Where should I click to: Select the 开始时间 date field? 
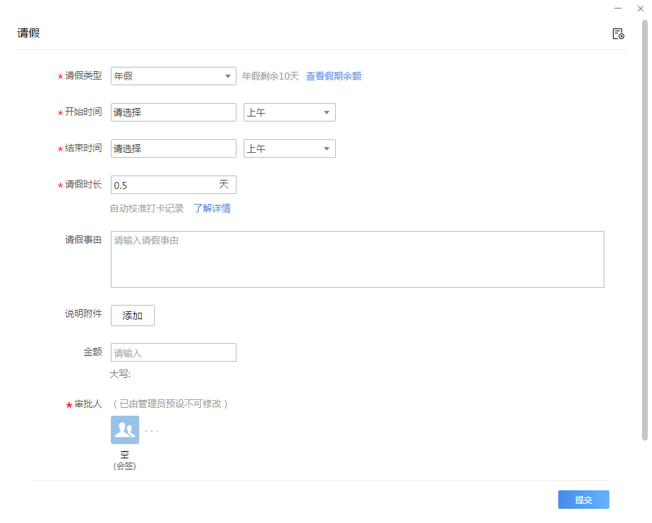pos(173,112)
